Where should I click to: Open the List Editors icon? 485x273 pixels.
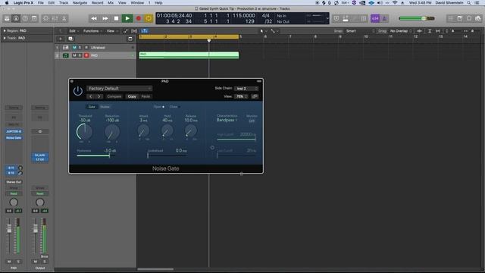coord(451,18)
